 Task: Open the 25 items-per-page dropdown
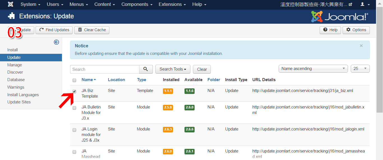click(x=360, y=69)
